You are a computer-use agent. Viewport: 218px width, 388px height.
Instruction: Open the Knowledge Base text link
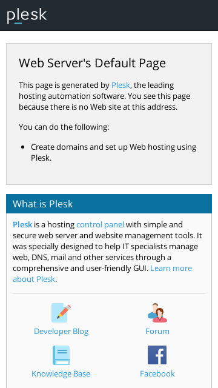(61, 373)
